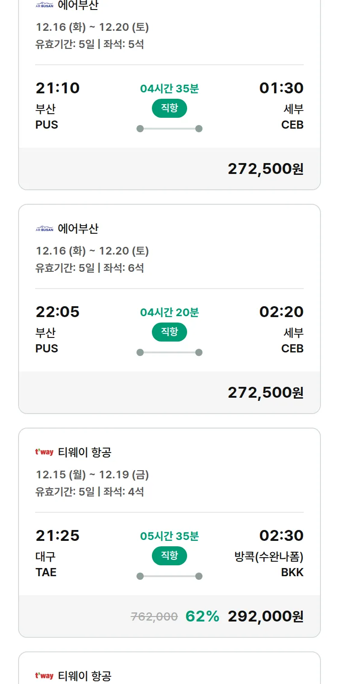Click the 직항 badge on the 21:10 flight
339x684 pixels.
click(x=169, y=108)
